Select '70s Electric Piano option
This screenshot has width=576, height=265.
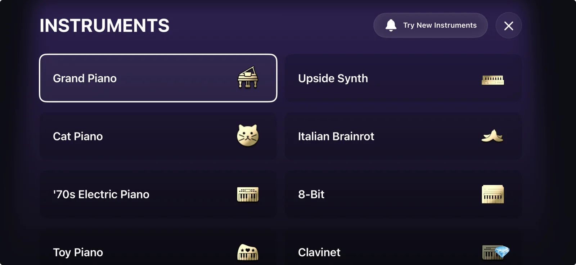(x=158, y=194)
